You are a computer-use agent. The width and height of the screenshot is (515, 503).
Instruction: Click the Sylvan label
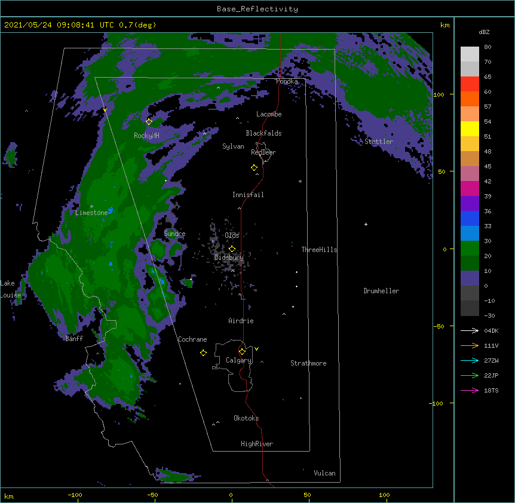[233, 146]
